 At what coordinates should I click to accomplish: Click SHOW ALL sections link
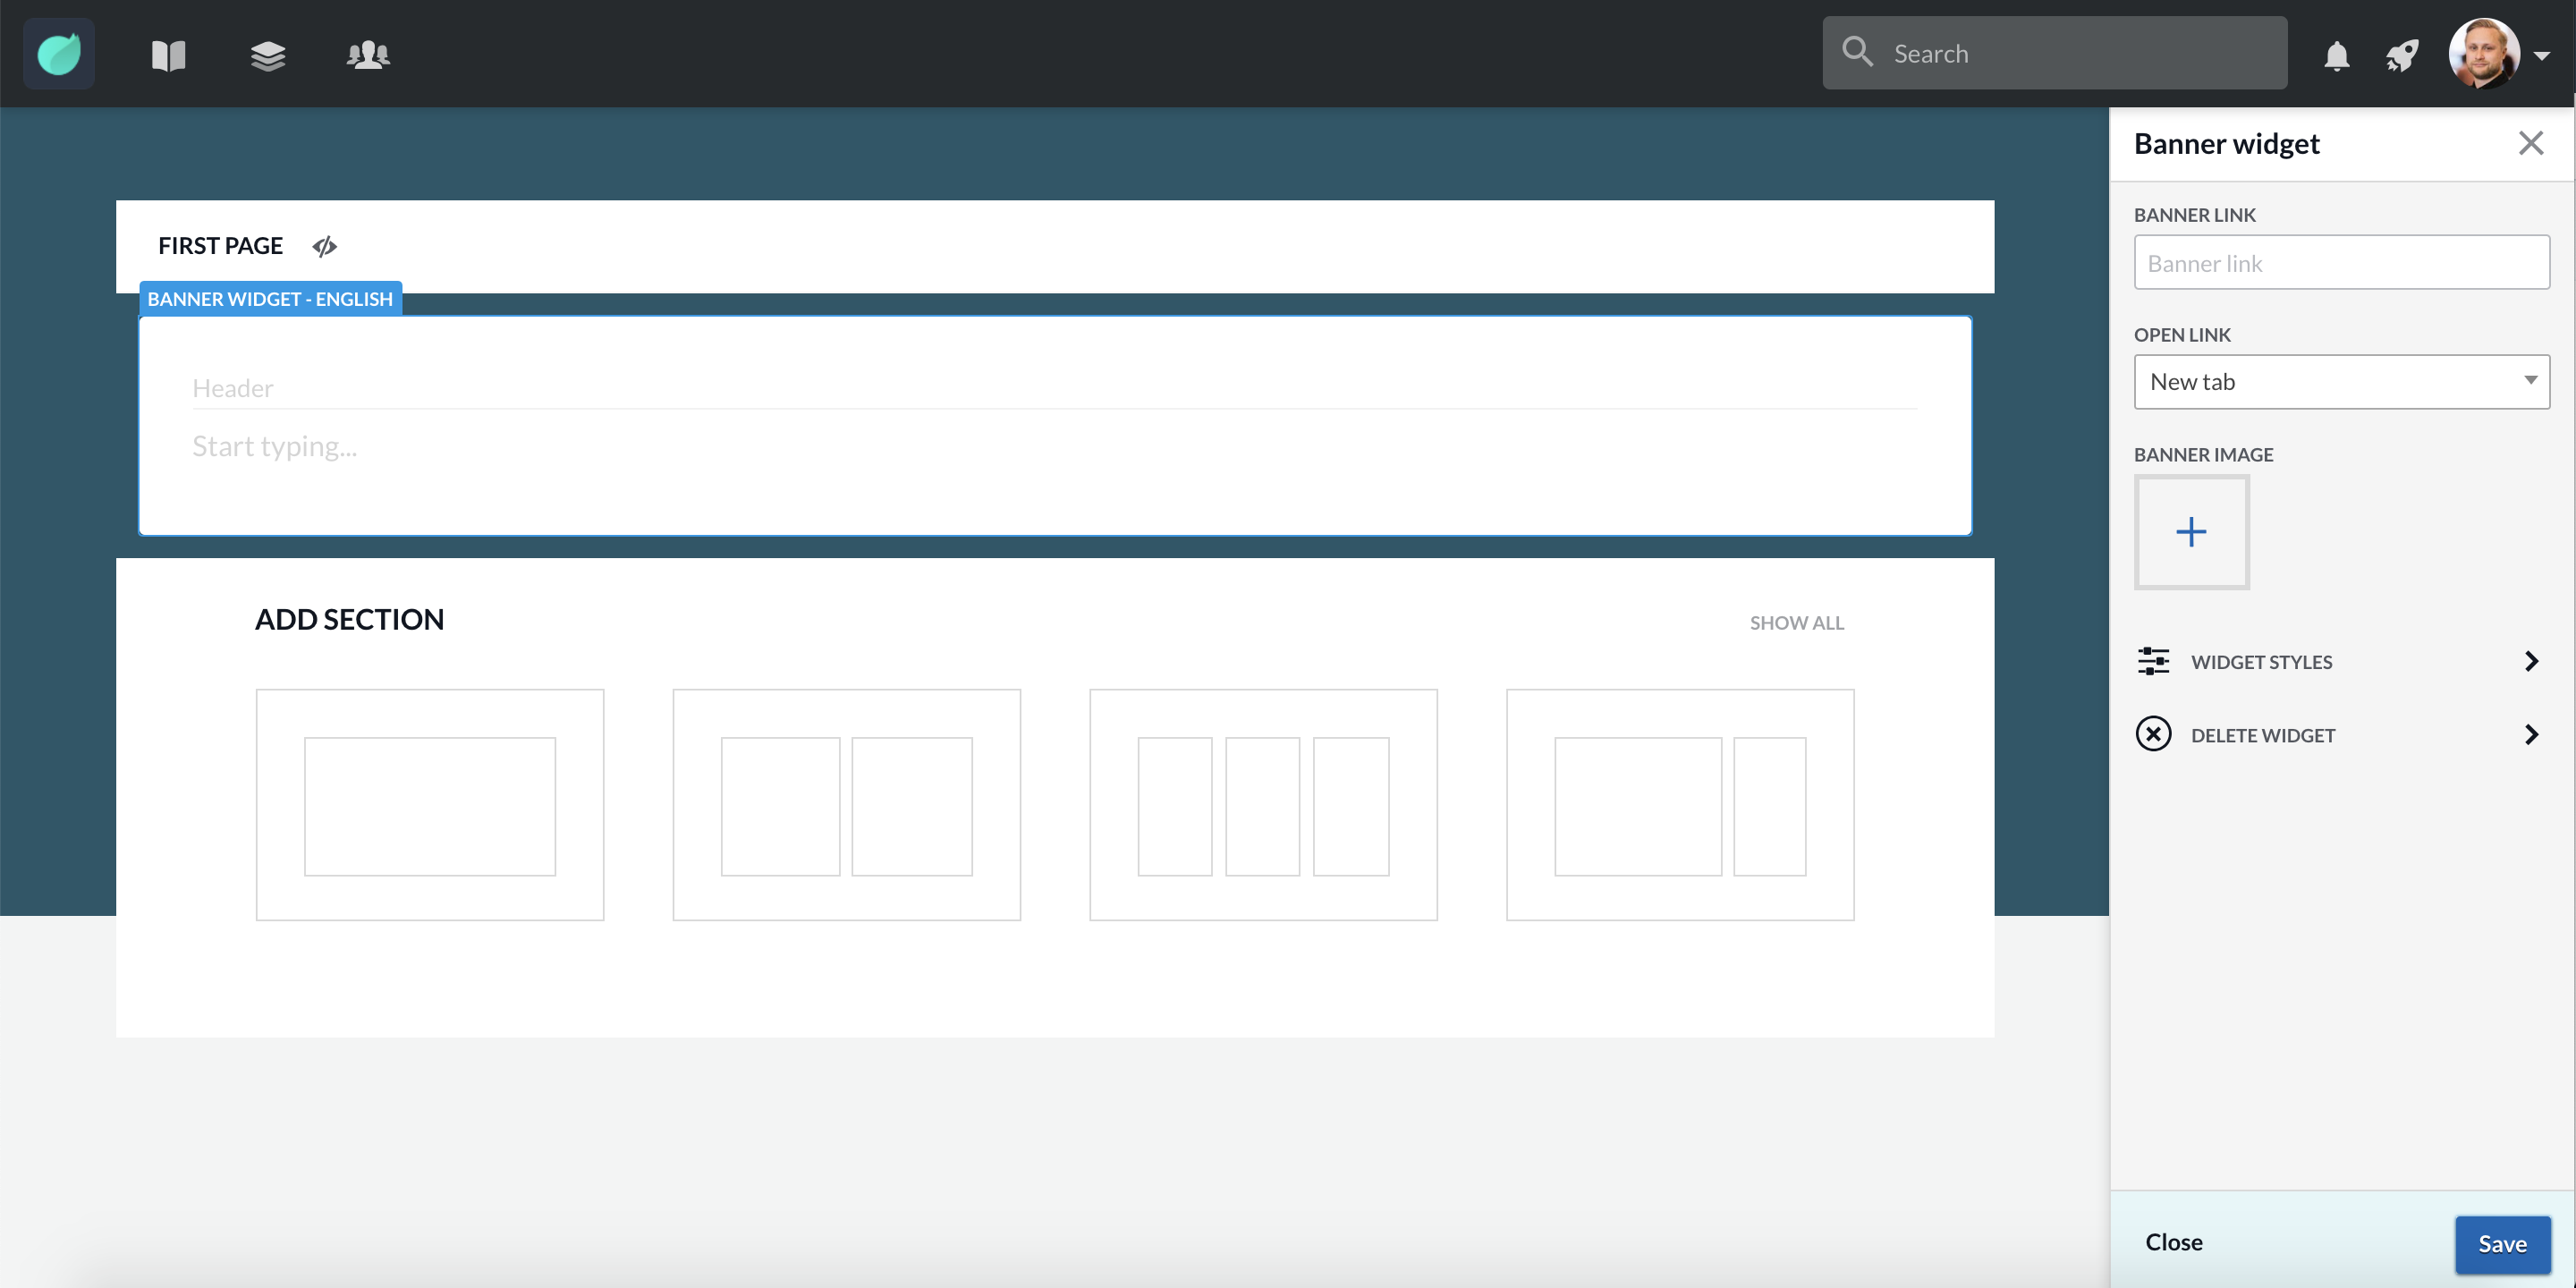[1796, 623]
